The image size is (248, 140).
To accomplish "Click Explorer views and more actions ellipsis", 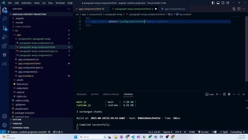I will point(69,9).
